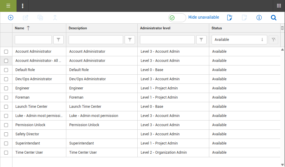
Task: Open the column chooser icon
Action: point(282,28)
